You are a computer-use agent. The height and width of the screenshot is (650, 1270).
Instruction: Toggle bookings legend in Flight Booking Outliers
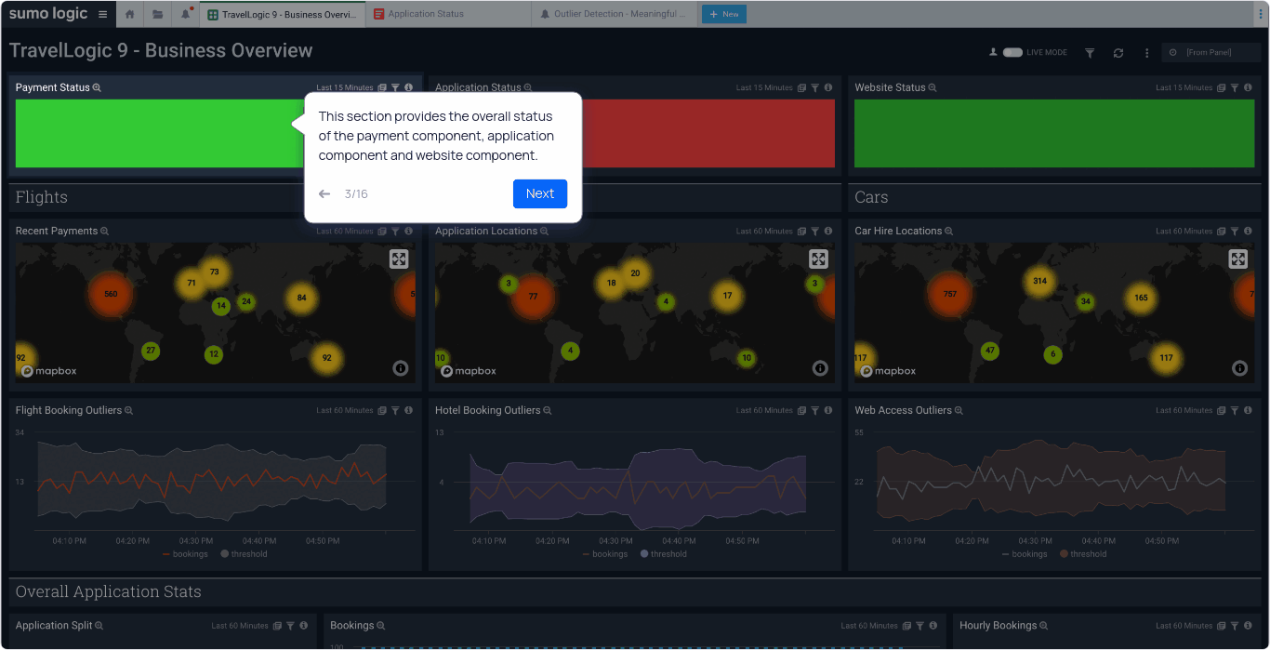[x=185, y=554]
